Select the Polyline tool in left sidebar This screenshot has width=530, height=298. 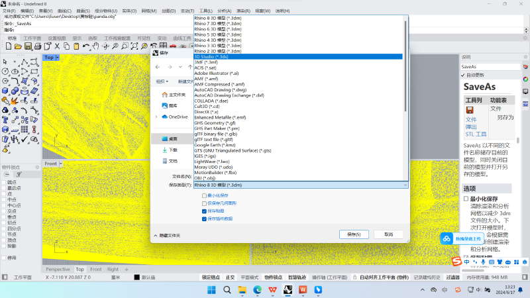[25, 62]
